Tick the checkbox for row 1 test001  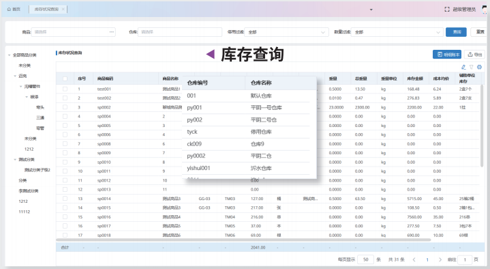[65, 89]
